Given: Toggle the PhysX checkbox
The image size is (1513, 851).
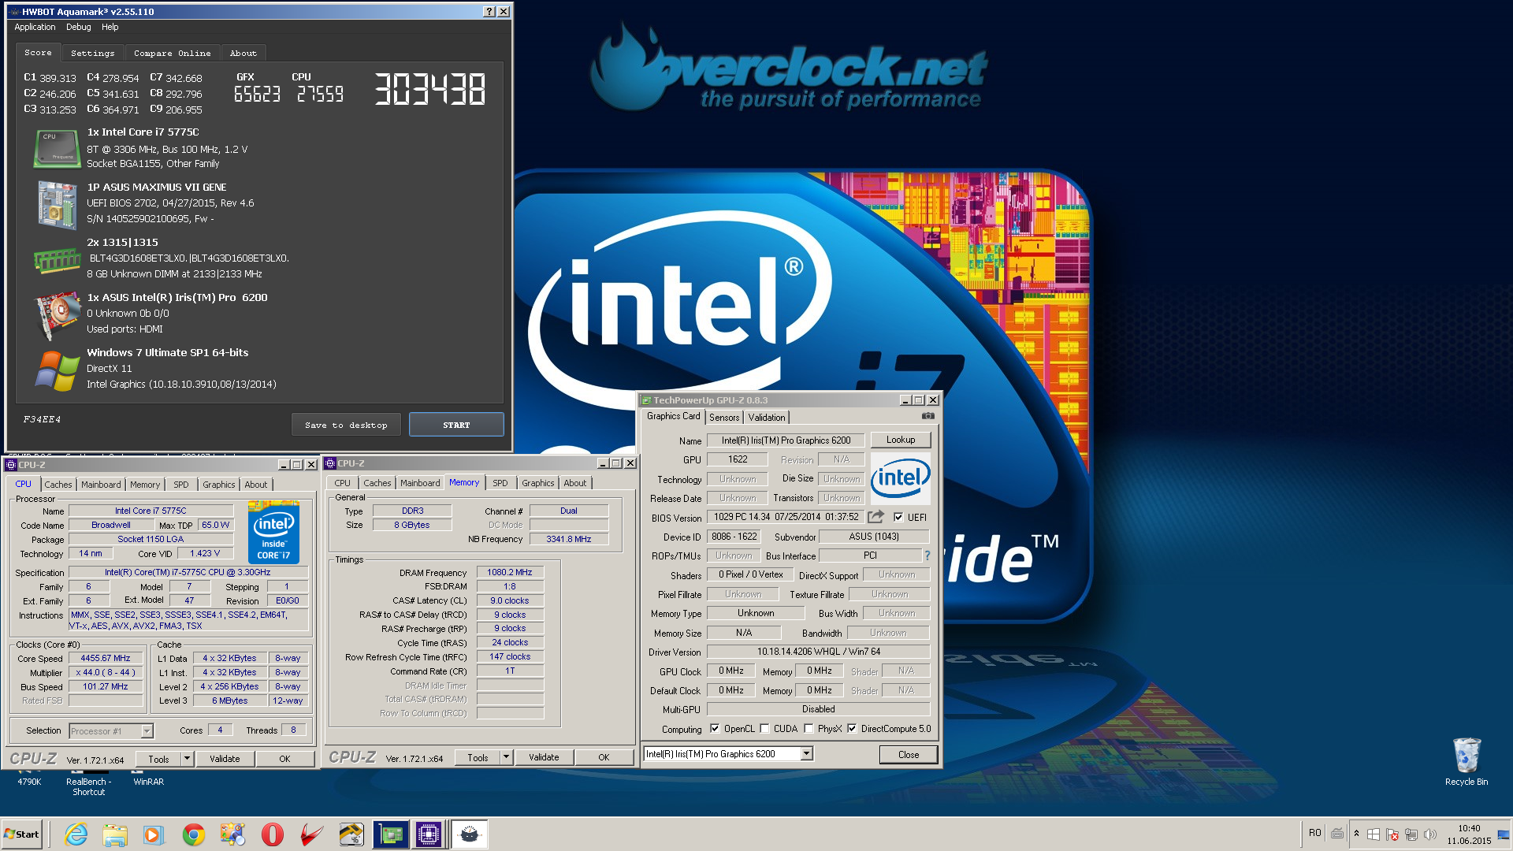Looking at the screenshot, I should point(809,729).
